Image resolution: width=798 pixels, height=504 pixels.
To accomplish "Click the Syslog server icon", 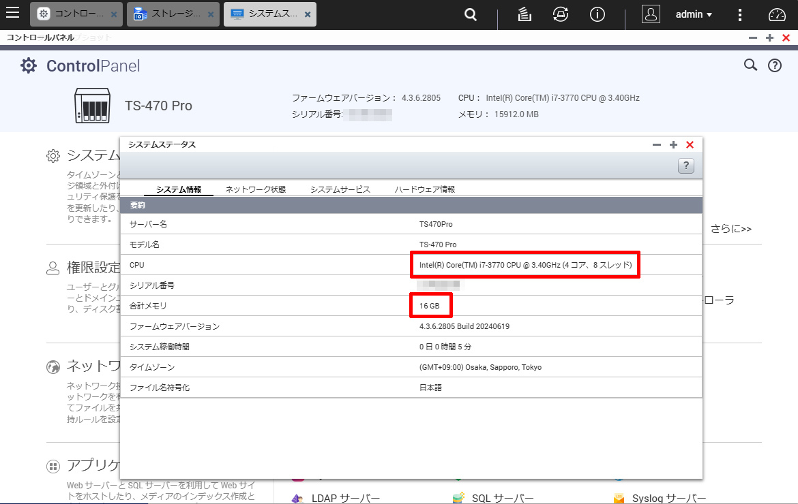I will [x=619, y=499].
